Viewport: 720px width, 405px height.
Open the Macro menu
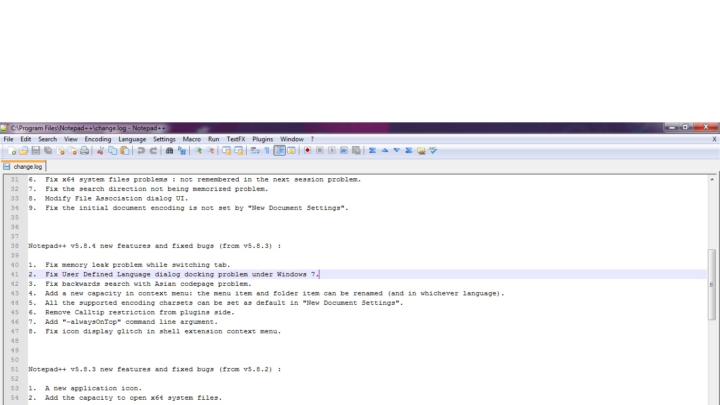[x=192, y=139]
